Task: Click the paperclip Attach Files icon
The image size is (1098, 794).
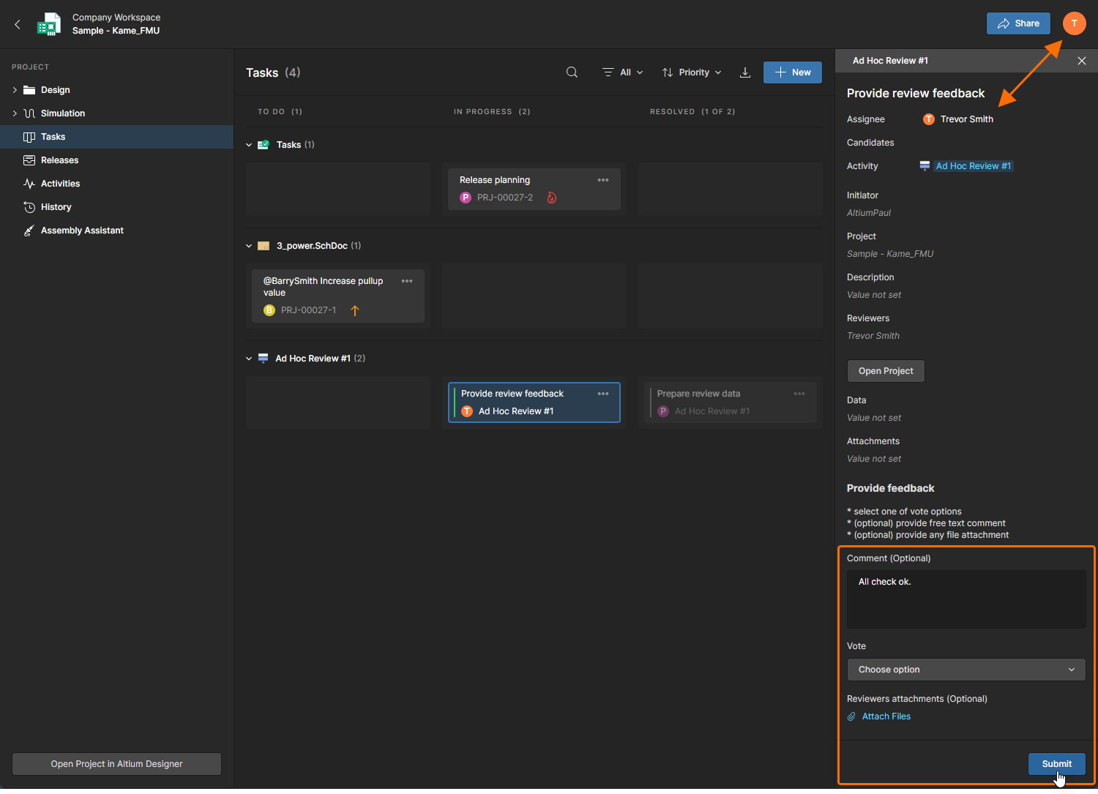Action: click(851, 716)
